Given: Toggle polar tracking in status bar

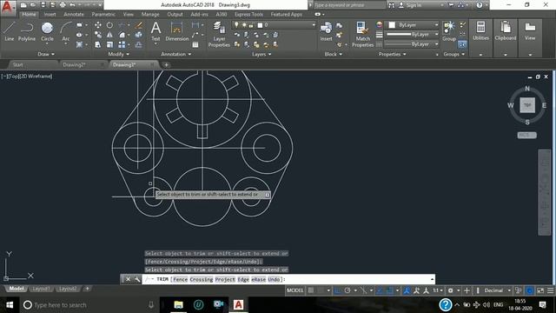Looking at the screenshot, I should coord(347,290).
